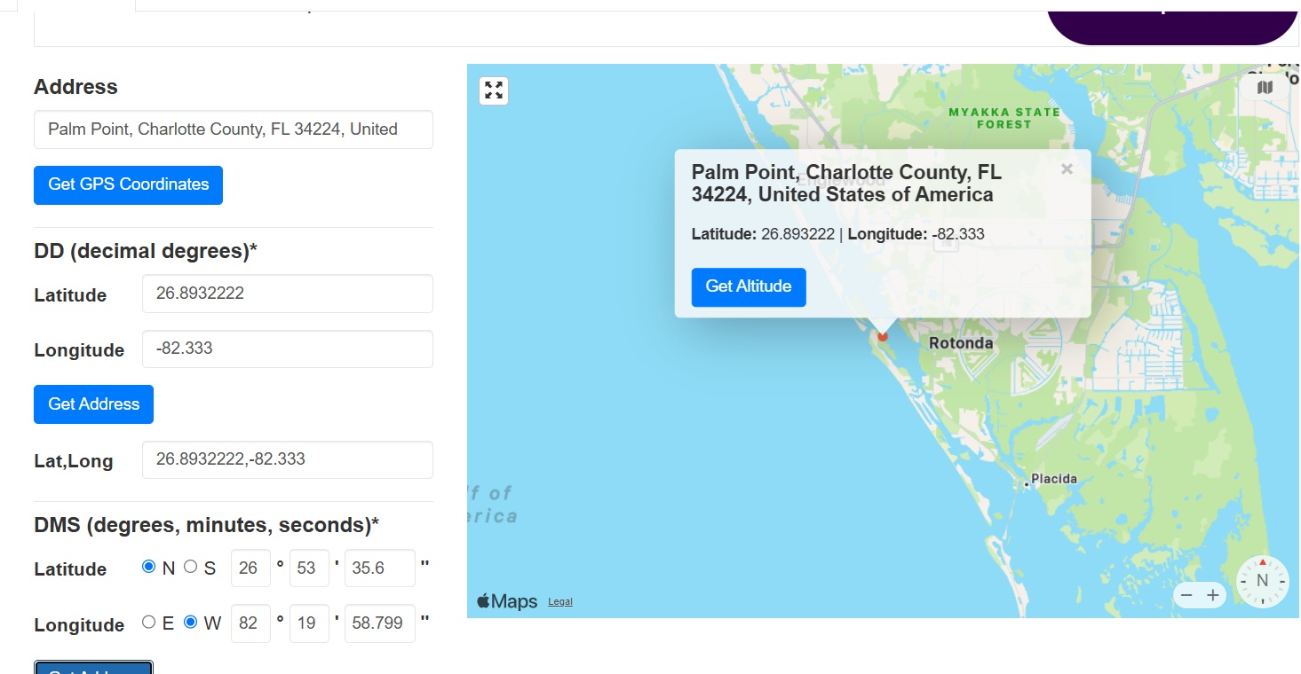Click Get Altitude in the popup

click(x=749, y=287)
